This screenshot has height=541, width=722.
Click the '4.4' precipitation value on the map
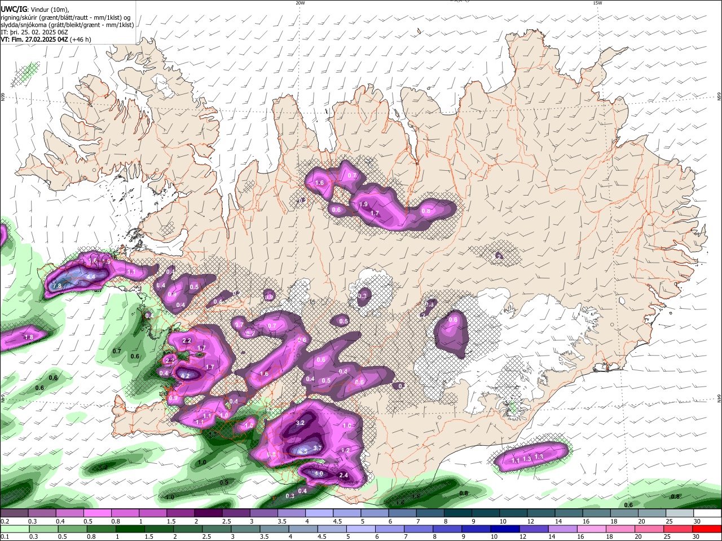(90, 277)
